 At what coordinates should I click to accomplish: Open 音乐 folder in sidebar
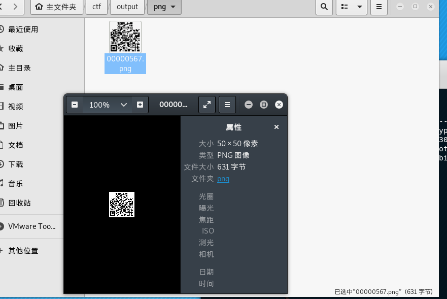pos(16,184)
